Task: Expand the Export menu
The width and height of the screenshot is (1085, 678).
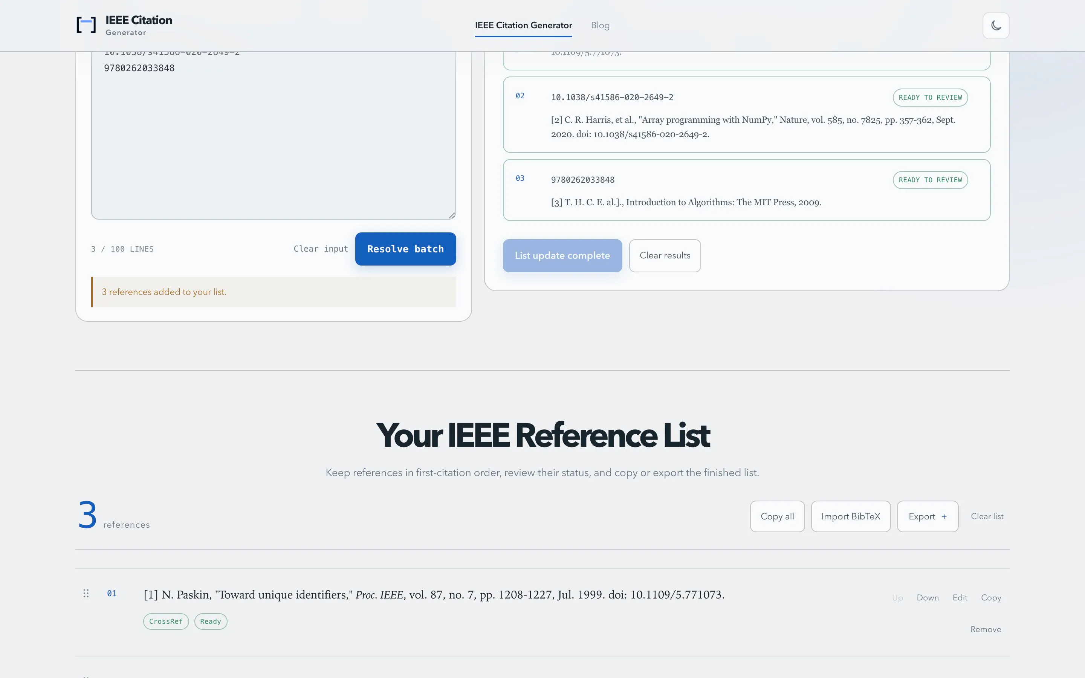Action: coord(928,516)
